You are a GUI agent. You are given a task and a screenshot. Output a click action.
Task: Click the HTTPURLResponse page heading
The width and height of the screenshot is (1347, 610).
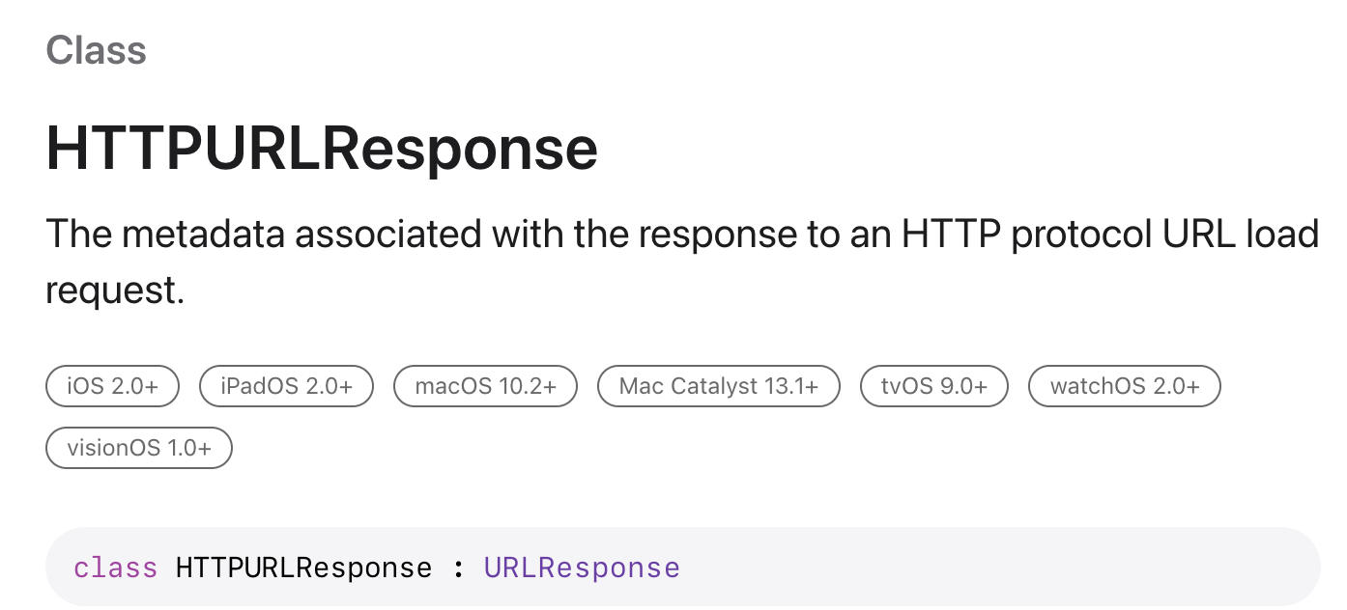(x=322, y=149)
